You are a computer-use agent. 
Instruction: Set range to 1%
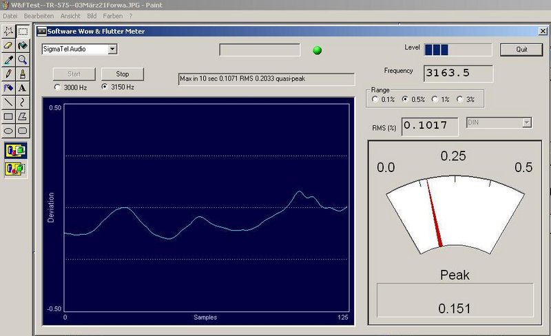(435, 99)
